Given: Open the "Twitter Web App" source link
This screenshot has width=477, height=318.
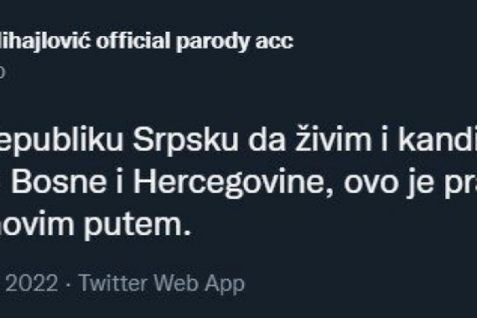Looking at the screenshot, I should 161,284.
